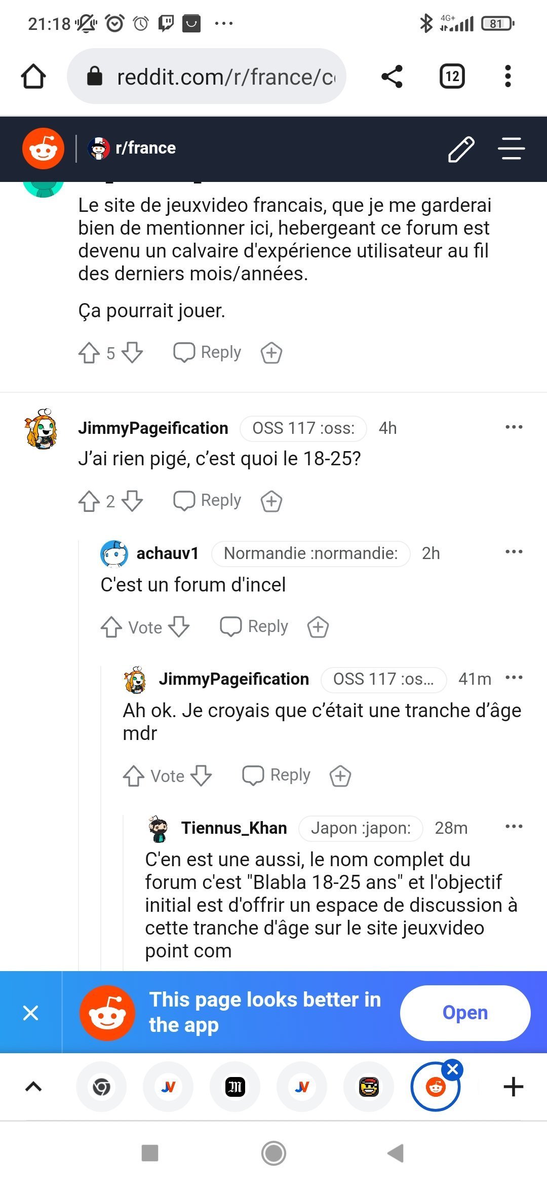Reply to achauv1's comment
Viewport: 547px width, 1186px height.
[x=254, y=627]
